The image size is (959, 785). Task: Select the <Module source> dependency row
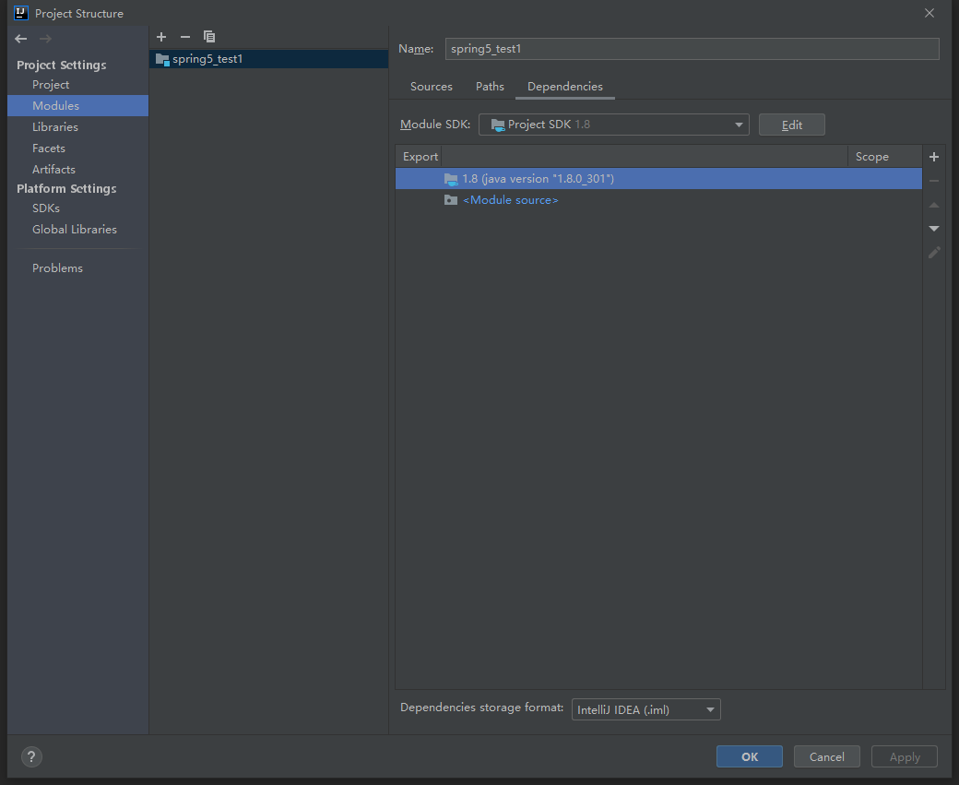(x=658, y=200)
